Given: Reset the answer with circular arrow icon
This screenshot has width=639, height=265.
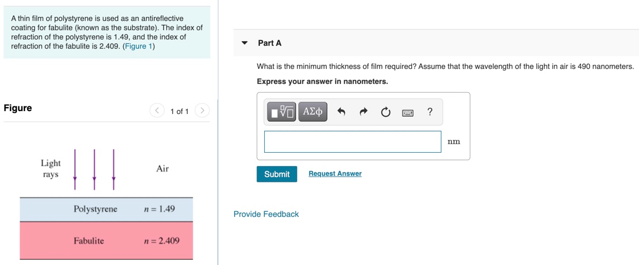Looking at the screenshot, I should 385,112.
